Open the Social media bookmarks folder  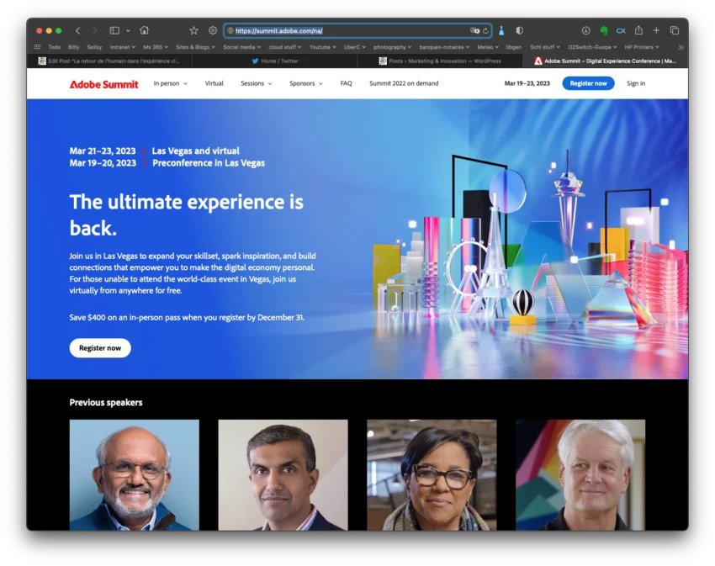(x=241, y=47)
